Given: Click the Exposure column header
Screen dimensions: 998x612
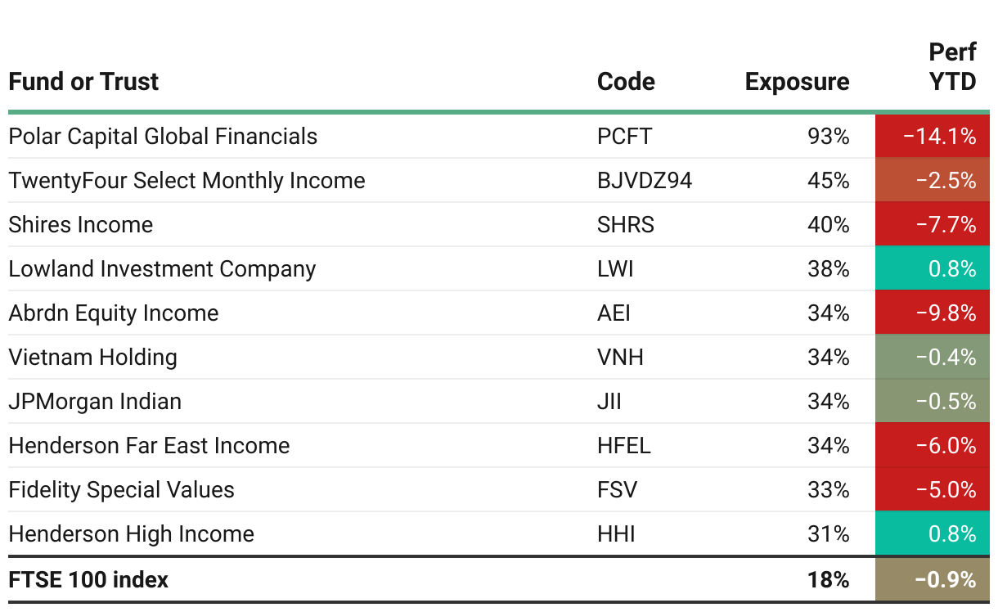Looking at the screenshot, I should [x=797, y=82].
